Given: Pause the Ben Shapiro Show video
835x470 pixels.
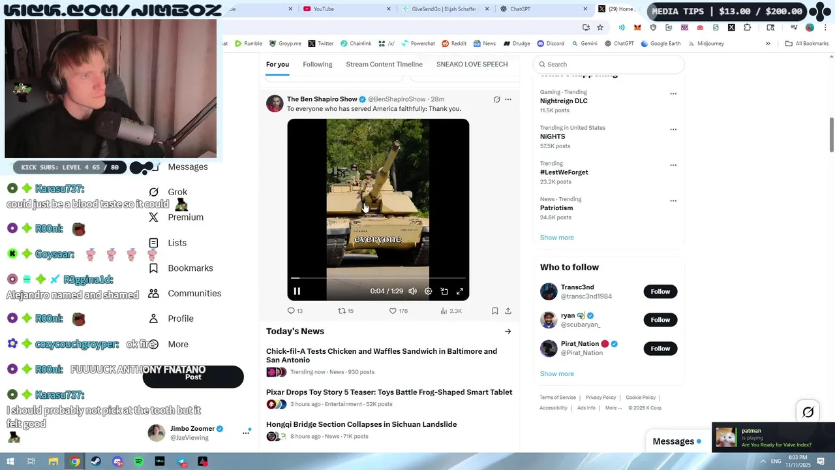Looking at the screenshot, I should tap(297, 291).
